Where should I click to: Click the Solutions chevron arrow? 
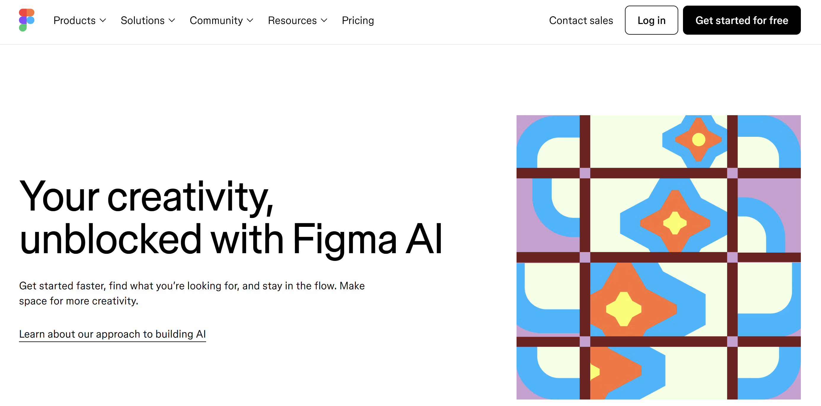[x=172, y=21]
